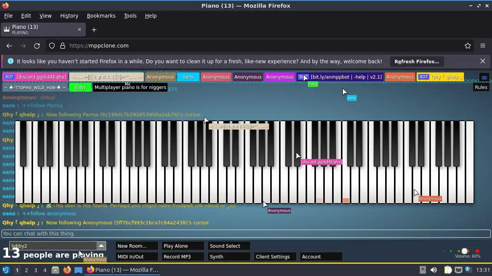The image size is (492, 276).
Task: Open the Tools menu
Action: 130,16
